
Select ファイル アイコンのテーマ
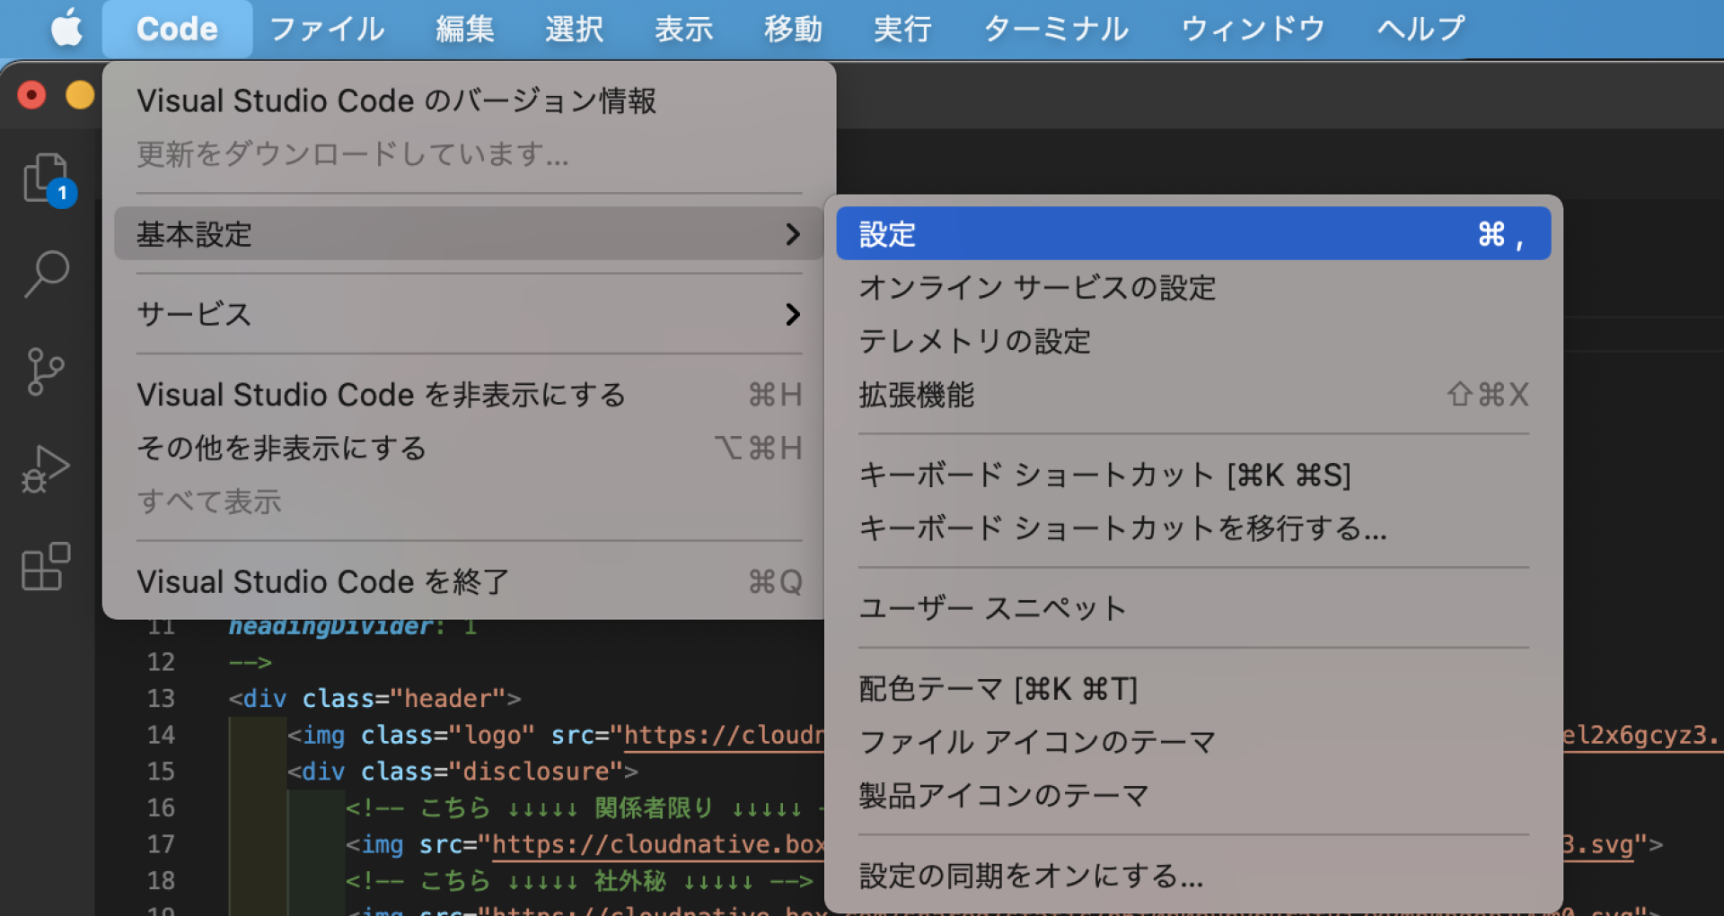coord(1037,742)
